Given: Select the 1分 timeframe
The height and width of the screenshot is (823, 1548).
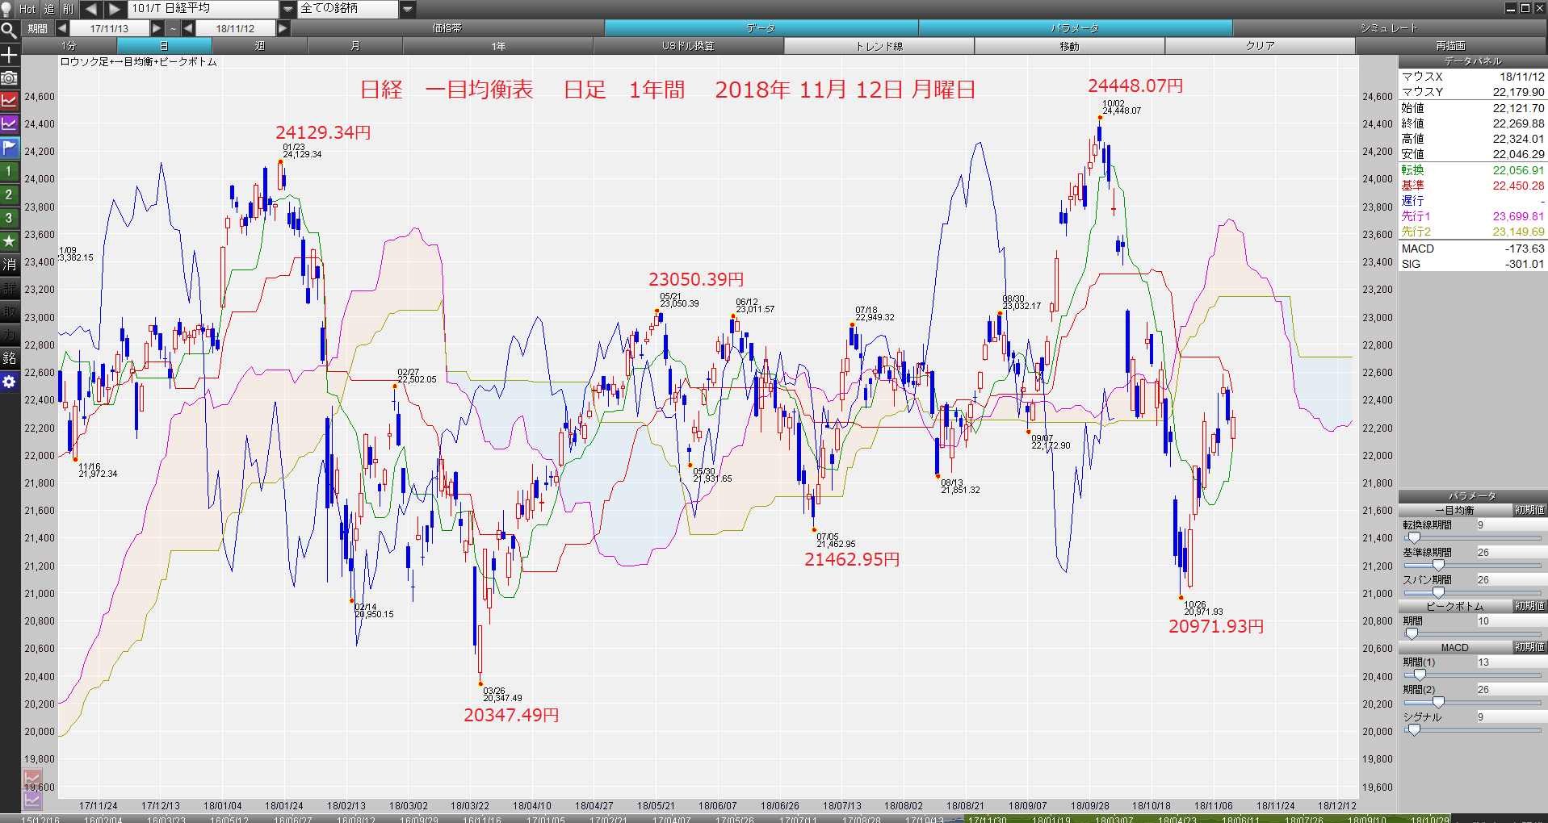Looking at the screenshot, I should pyautogui.click(x=69, y=46).
